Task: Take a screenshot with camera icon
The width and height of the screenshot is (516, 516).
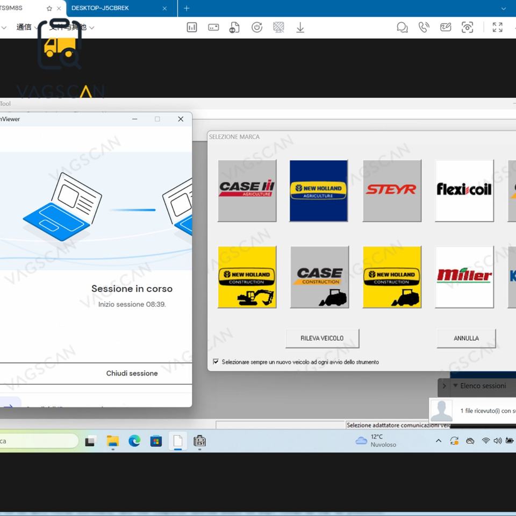Action: coord(467,27)
